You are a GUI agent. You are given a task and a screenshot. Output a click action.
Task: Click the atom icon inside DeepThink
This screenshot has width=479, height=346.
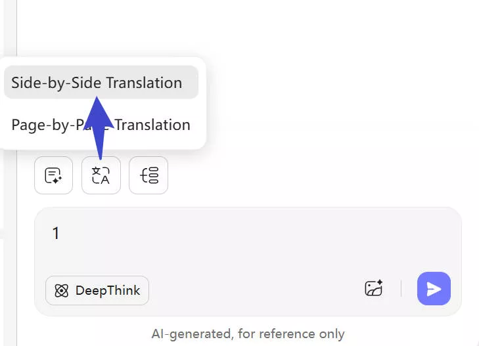[x=62, y=290]
